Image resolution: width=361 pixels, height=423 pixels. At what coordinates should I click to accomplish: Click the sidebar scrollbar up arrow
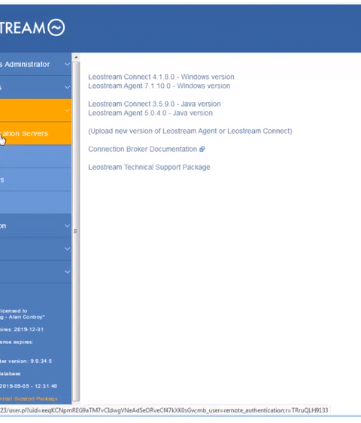tap(76, 57)
